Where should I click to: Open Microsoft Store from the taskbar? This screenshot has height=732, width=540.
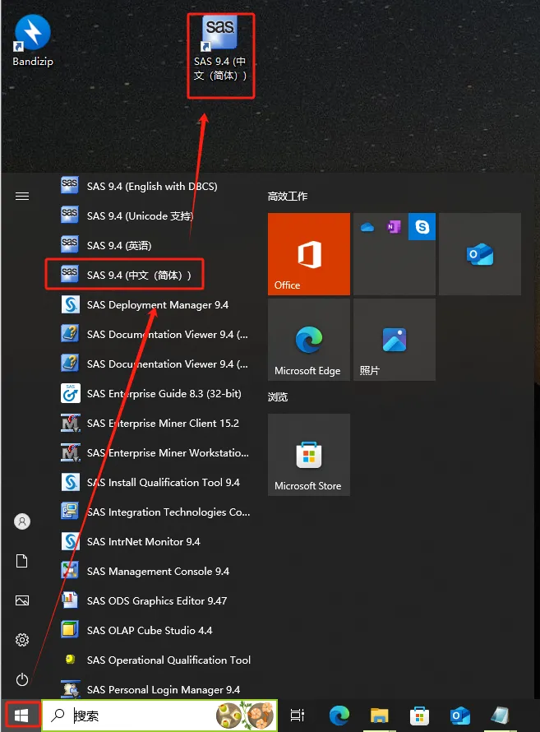click(419, 716)
